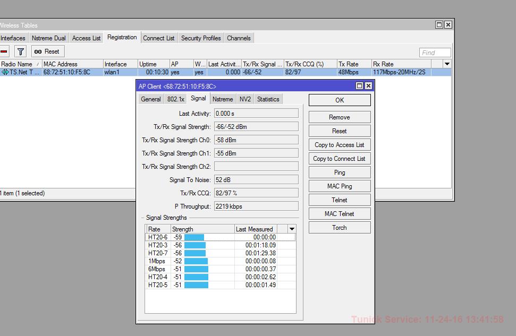Click the red remove icon in Wireless Tables toolbar
This screenshot has height=336, width=516.
pos(4,51)
